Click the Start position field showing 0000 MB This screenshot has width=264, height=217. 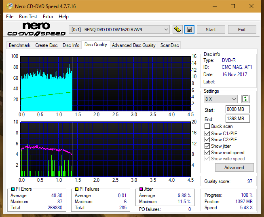click(237, 109)
